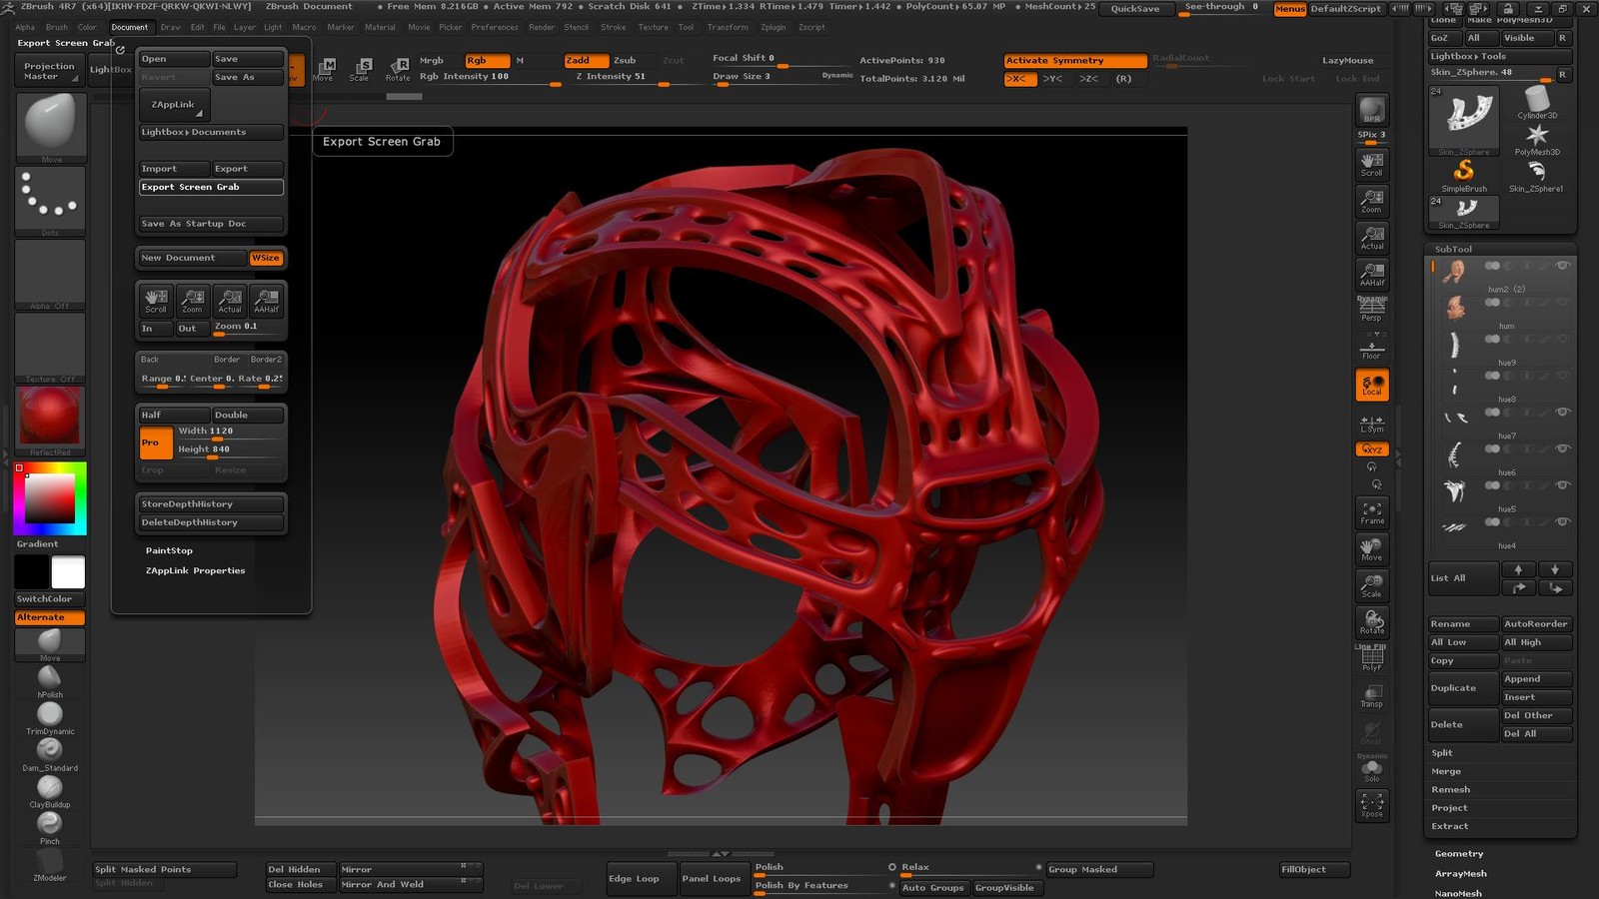Select the Scale tool in top shelf

[x=360, y=69]
